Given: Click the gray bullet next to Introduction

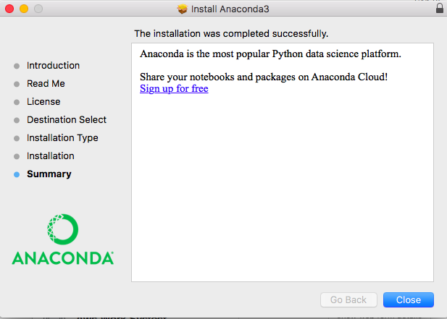Looking at the screenshot, I should tap(17, 66).
